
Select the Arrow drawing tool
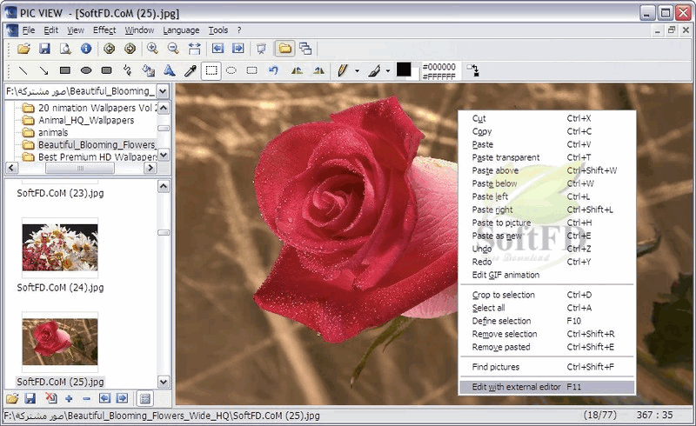pos(43,70)
